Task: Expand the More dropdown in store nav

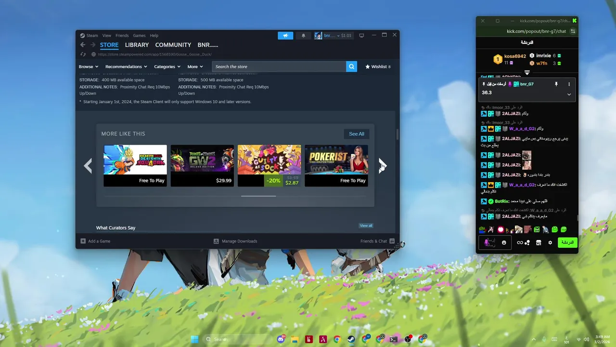Action: (x=195, y=67)
